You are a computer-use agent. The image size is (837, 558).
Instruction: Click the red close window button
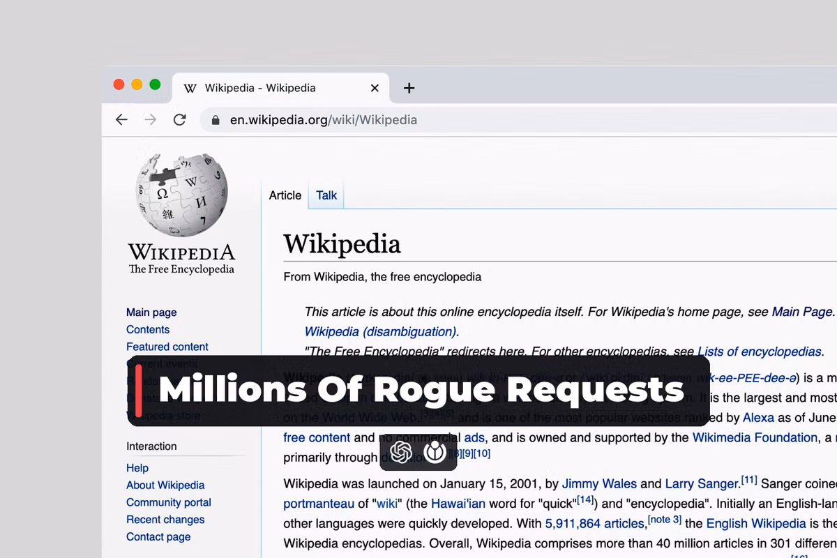[x=119, y=84]
